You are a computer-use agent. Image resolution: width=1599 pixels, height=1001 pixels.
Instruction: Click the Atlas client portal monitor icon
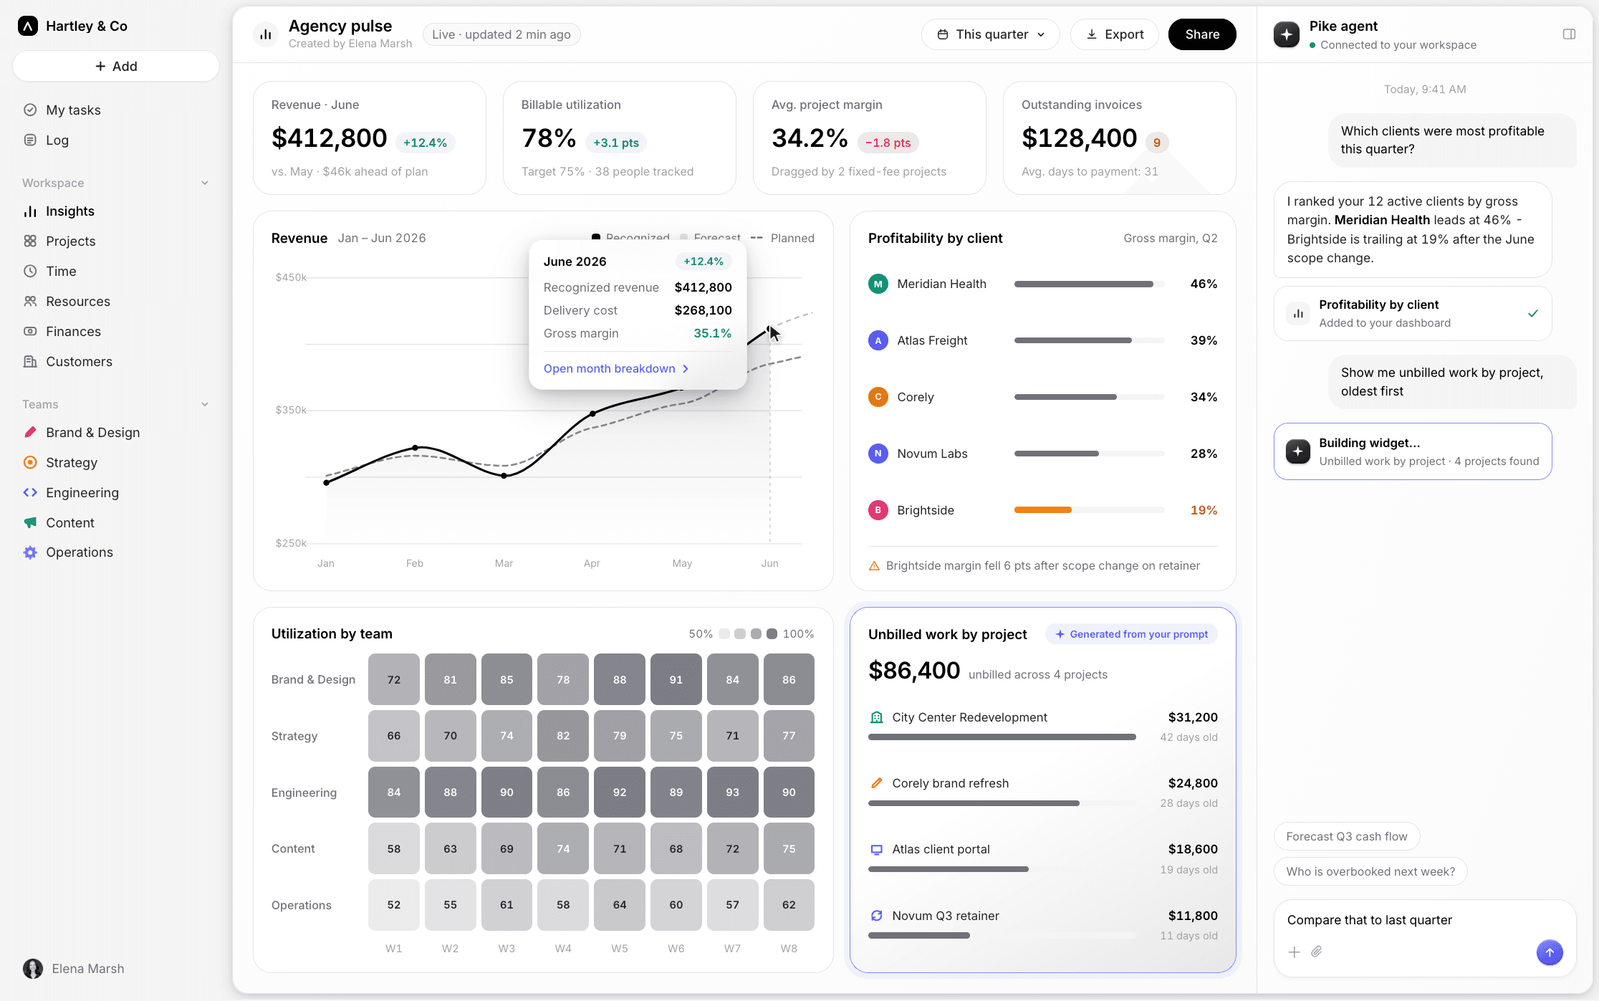pos(876,850)
